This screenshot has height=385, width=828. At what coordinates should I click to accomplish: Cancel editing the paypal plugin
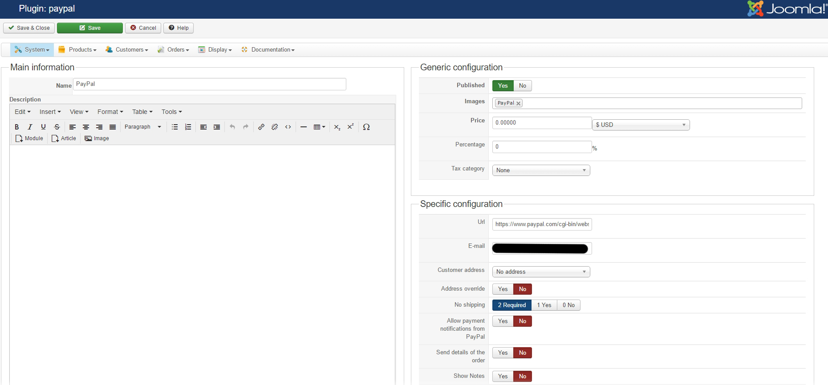[143, 28]
